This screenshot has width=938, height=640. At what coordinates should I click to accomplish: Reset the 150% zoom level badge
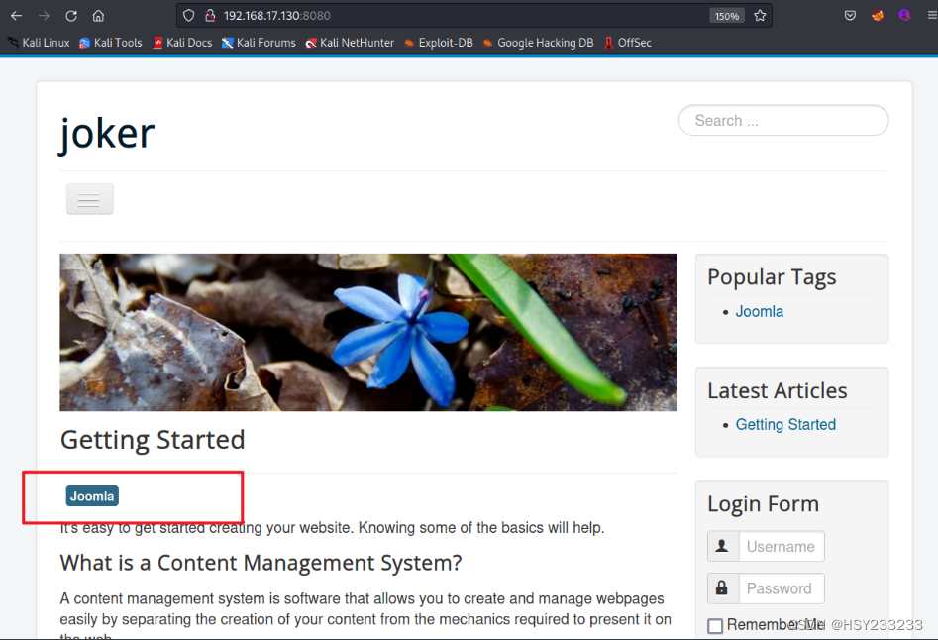pos(727,16)
